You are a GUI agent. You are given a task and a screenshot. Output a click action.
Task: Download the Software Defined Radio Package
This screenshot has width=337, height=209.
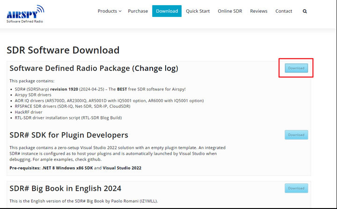(296, 68)
